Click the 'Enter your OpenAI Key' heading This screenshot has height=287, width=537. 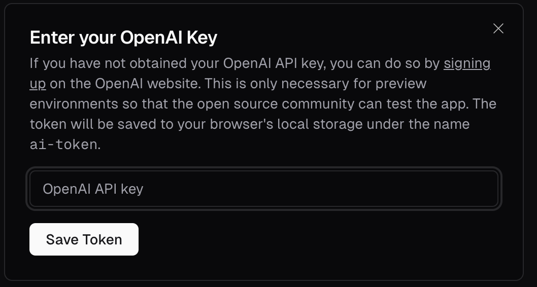[123, 38]
